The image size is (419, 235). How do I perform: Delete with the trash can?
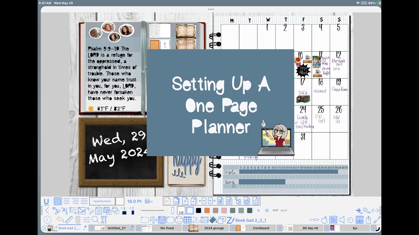(78, 220)
